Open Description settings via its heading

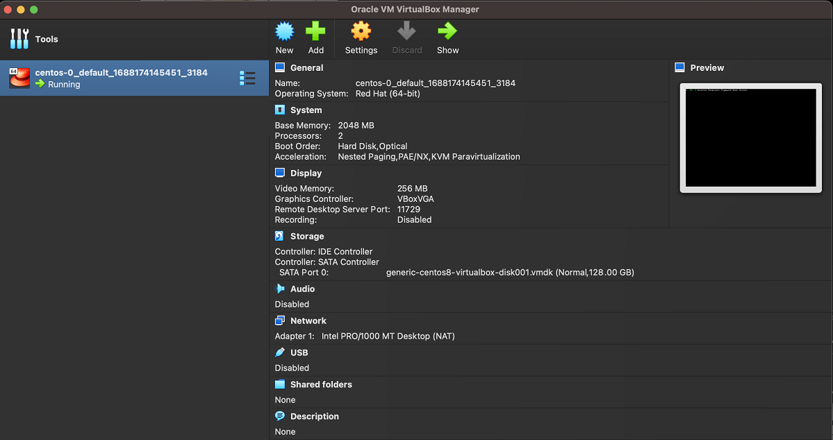315,416
